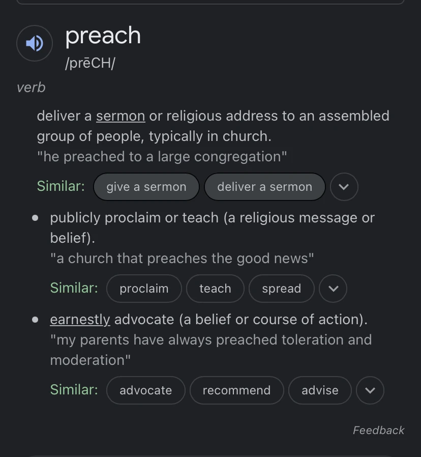Image resolution: width=421 pixels, height=457 pixels.
Task: Click the speaker icon next to preach
Action: [x=34, y=43]
